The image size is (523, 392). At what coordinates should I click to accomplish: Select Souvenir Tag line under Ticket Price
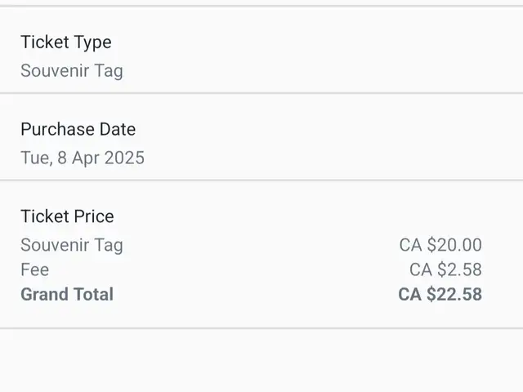[72, 245]
